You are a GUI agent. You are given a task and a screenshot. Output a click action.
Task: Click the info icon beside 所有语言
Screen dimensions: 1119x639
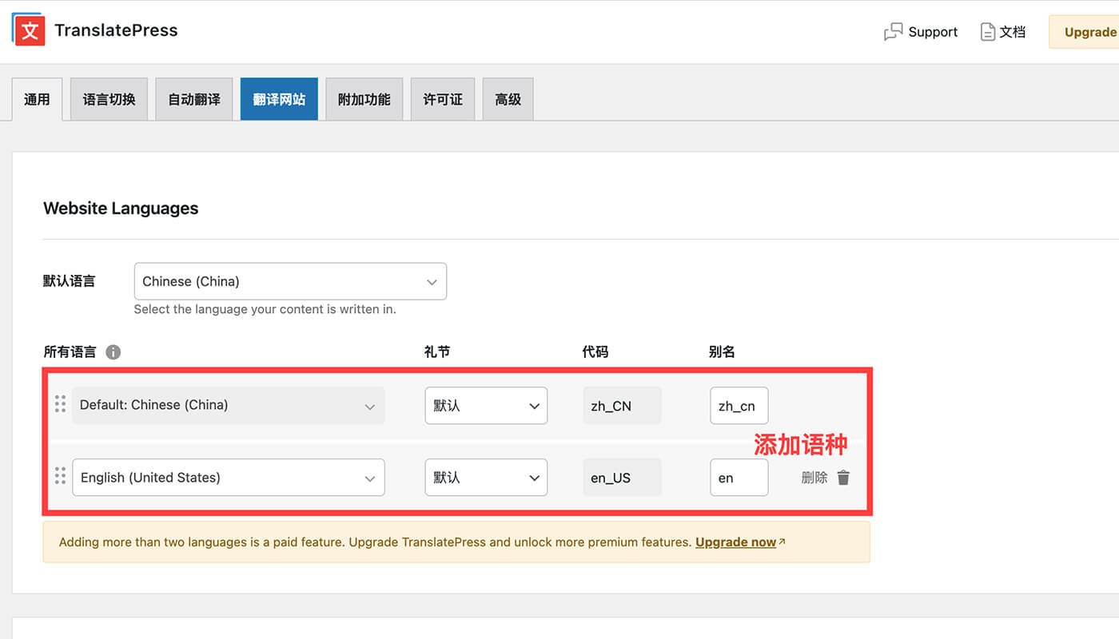click(x=113, y=352)
